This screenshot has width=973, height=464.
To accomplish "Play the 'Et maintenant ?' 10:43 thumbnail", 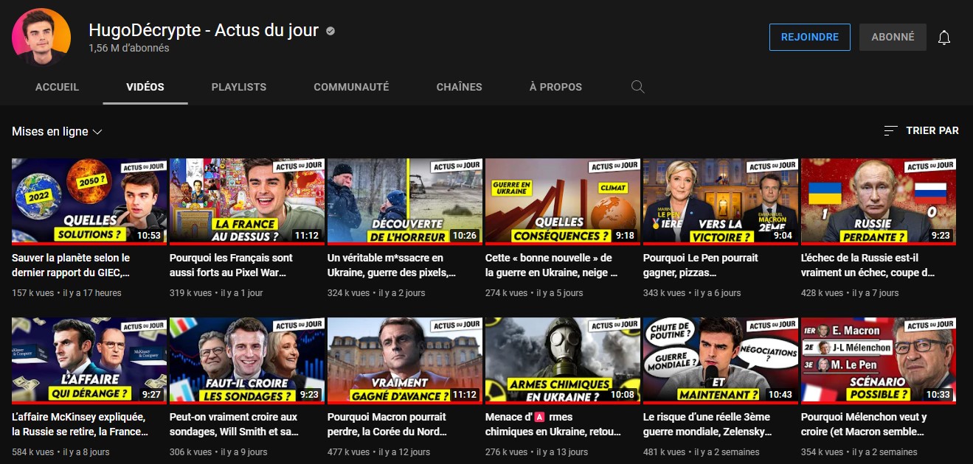I will coord(721,360).
